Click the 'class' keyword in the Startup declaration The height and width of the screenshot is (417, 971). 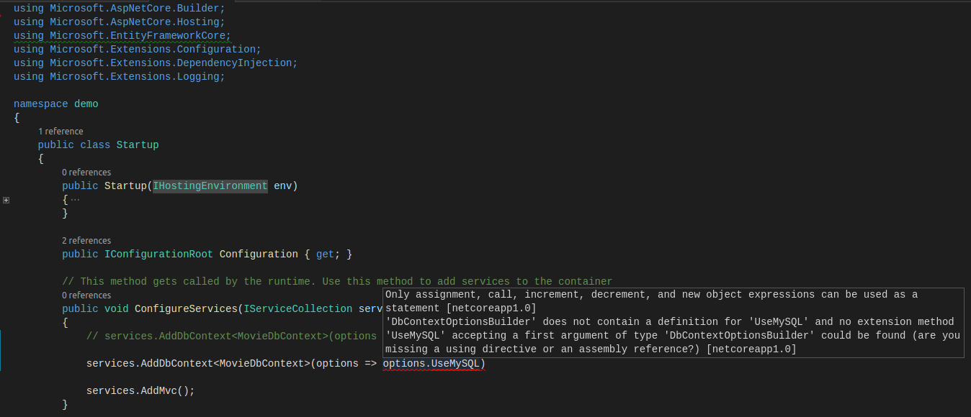click(95, 145)
